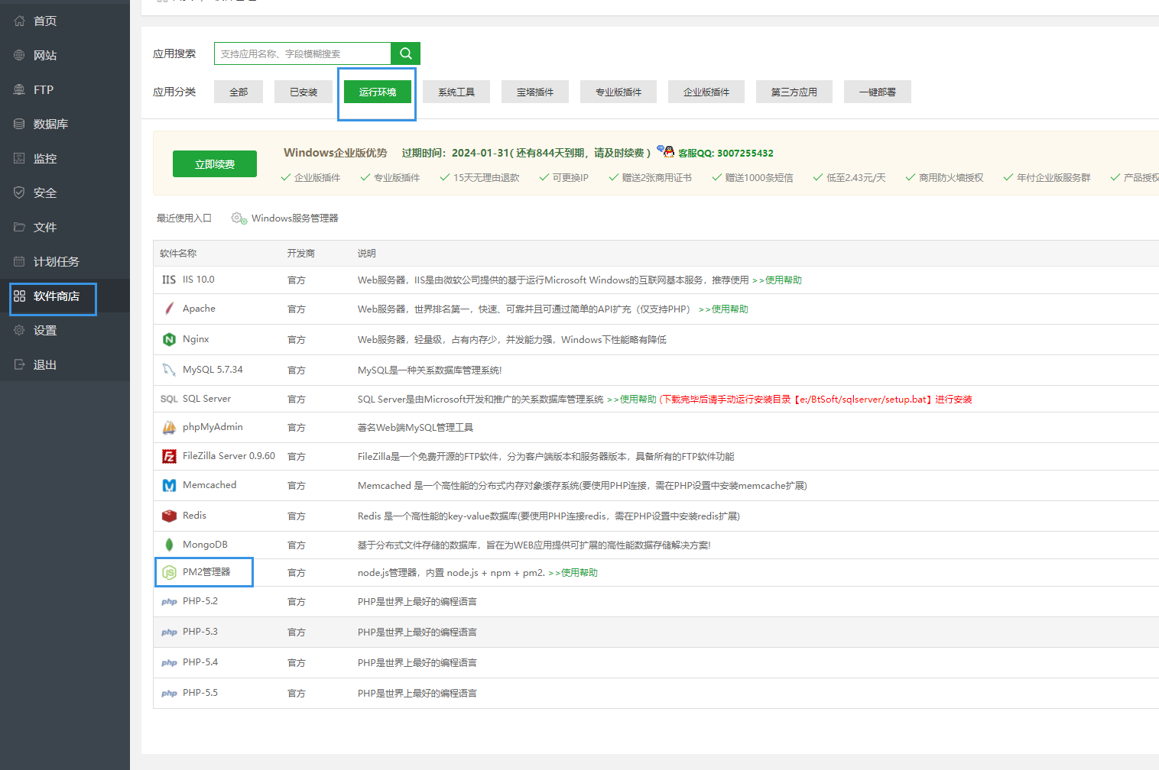Click the blue Memcached M icon

pyautogui.click(x=169, y=485)
